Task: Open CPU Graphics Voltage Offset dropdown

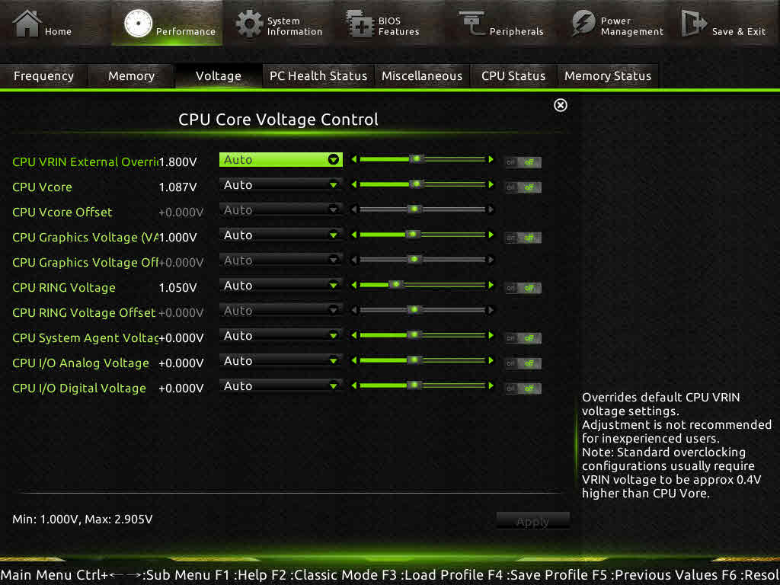Action: [280, 261]
